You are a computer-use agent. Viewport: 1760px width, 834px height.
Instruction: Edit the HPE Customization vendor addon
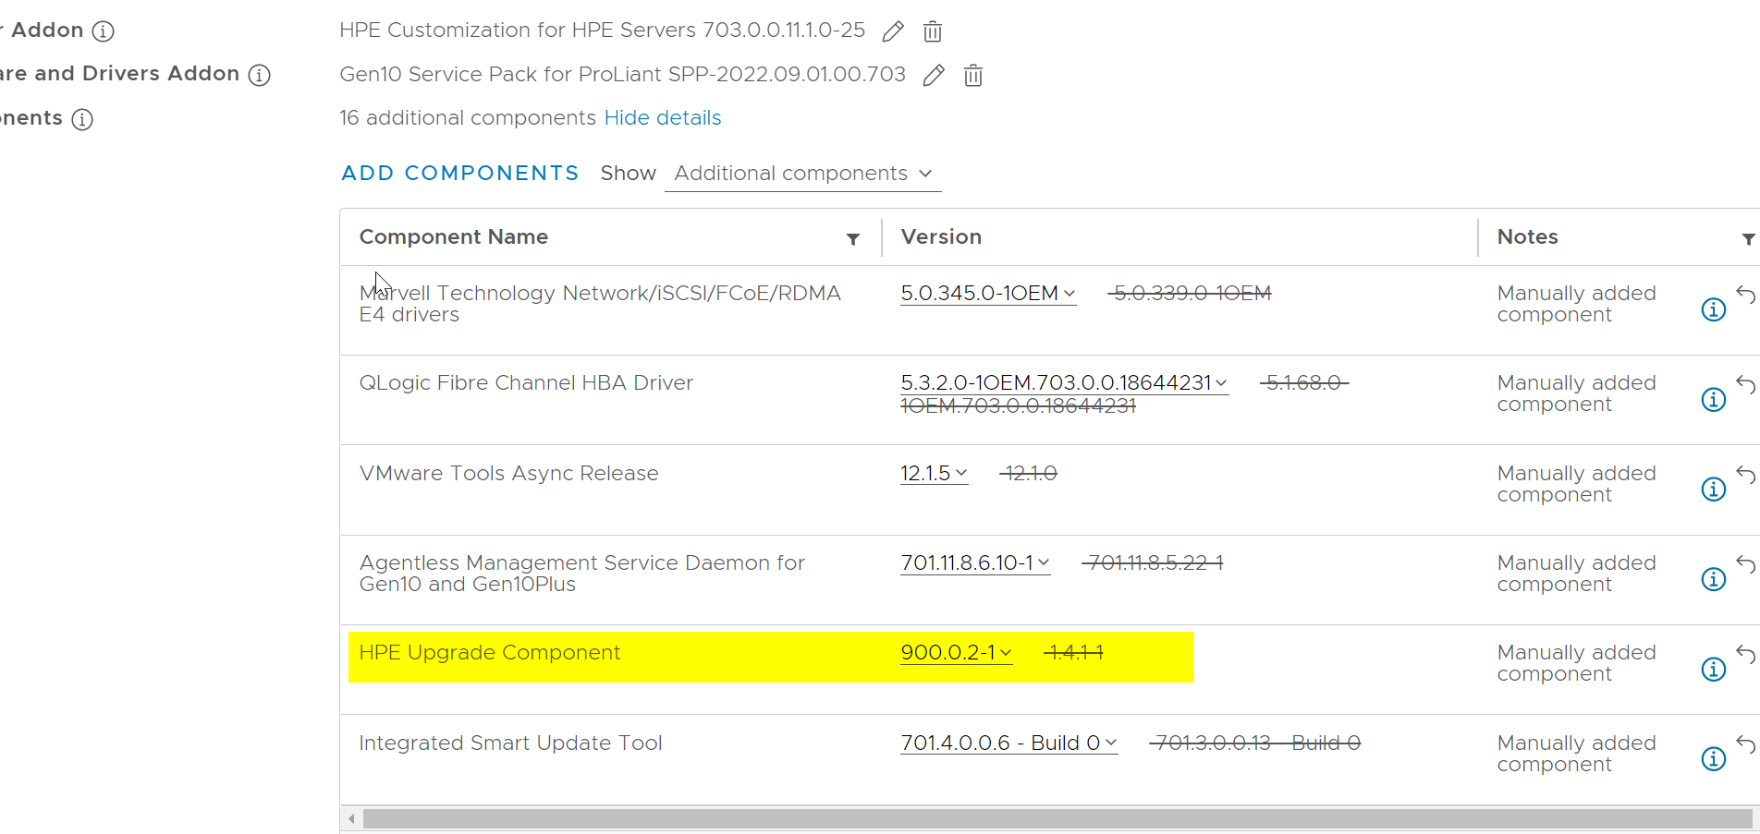coord(893,31)
